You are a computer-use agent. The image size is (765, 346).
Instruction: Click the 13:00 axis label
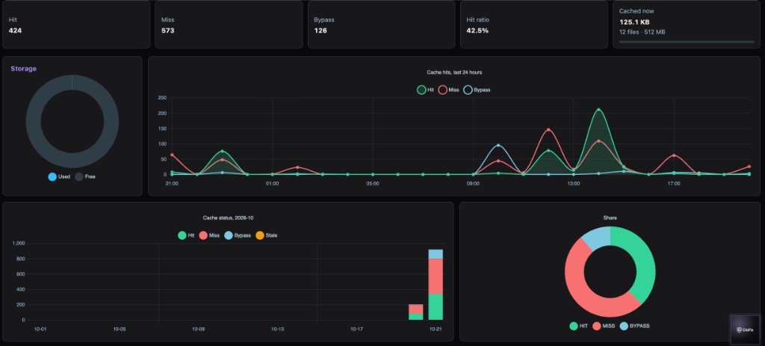click(x=573, y=184)
